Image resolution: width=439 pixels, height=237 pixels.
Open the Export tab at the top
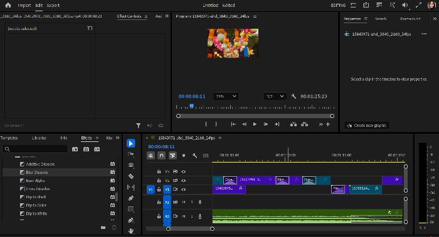tap(53, 5)
